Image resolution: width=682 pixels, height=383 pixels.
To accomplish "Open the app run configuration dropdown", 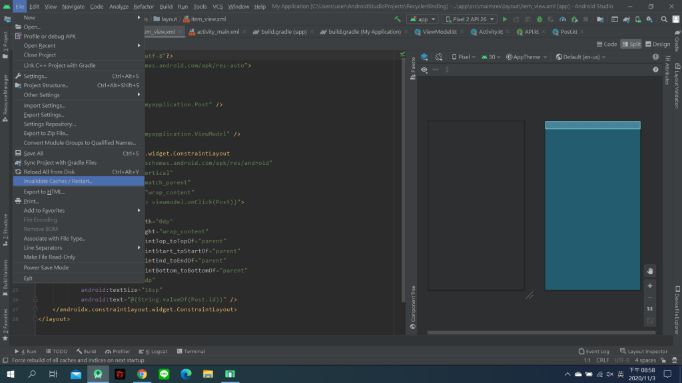I will coord(422,19).
